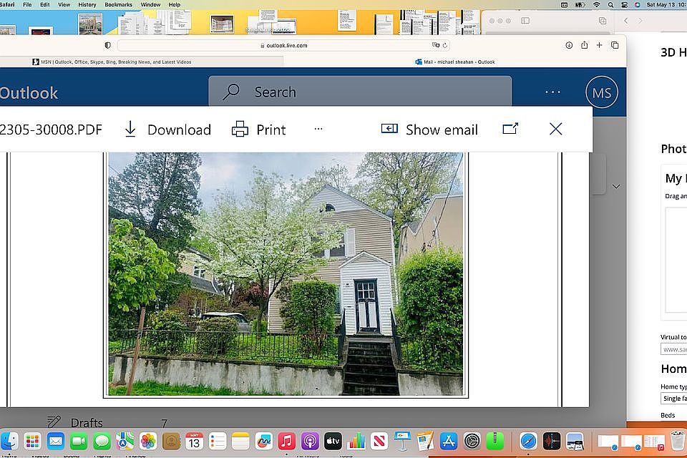
Task: Click the magnifier icon in Search
Action: (x=231, y=92)
